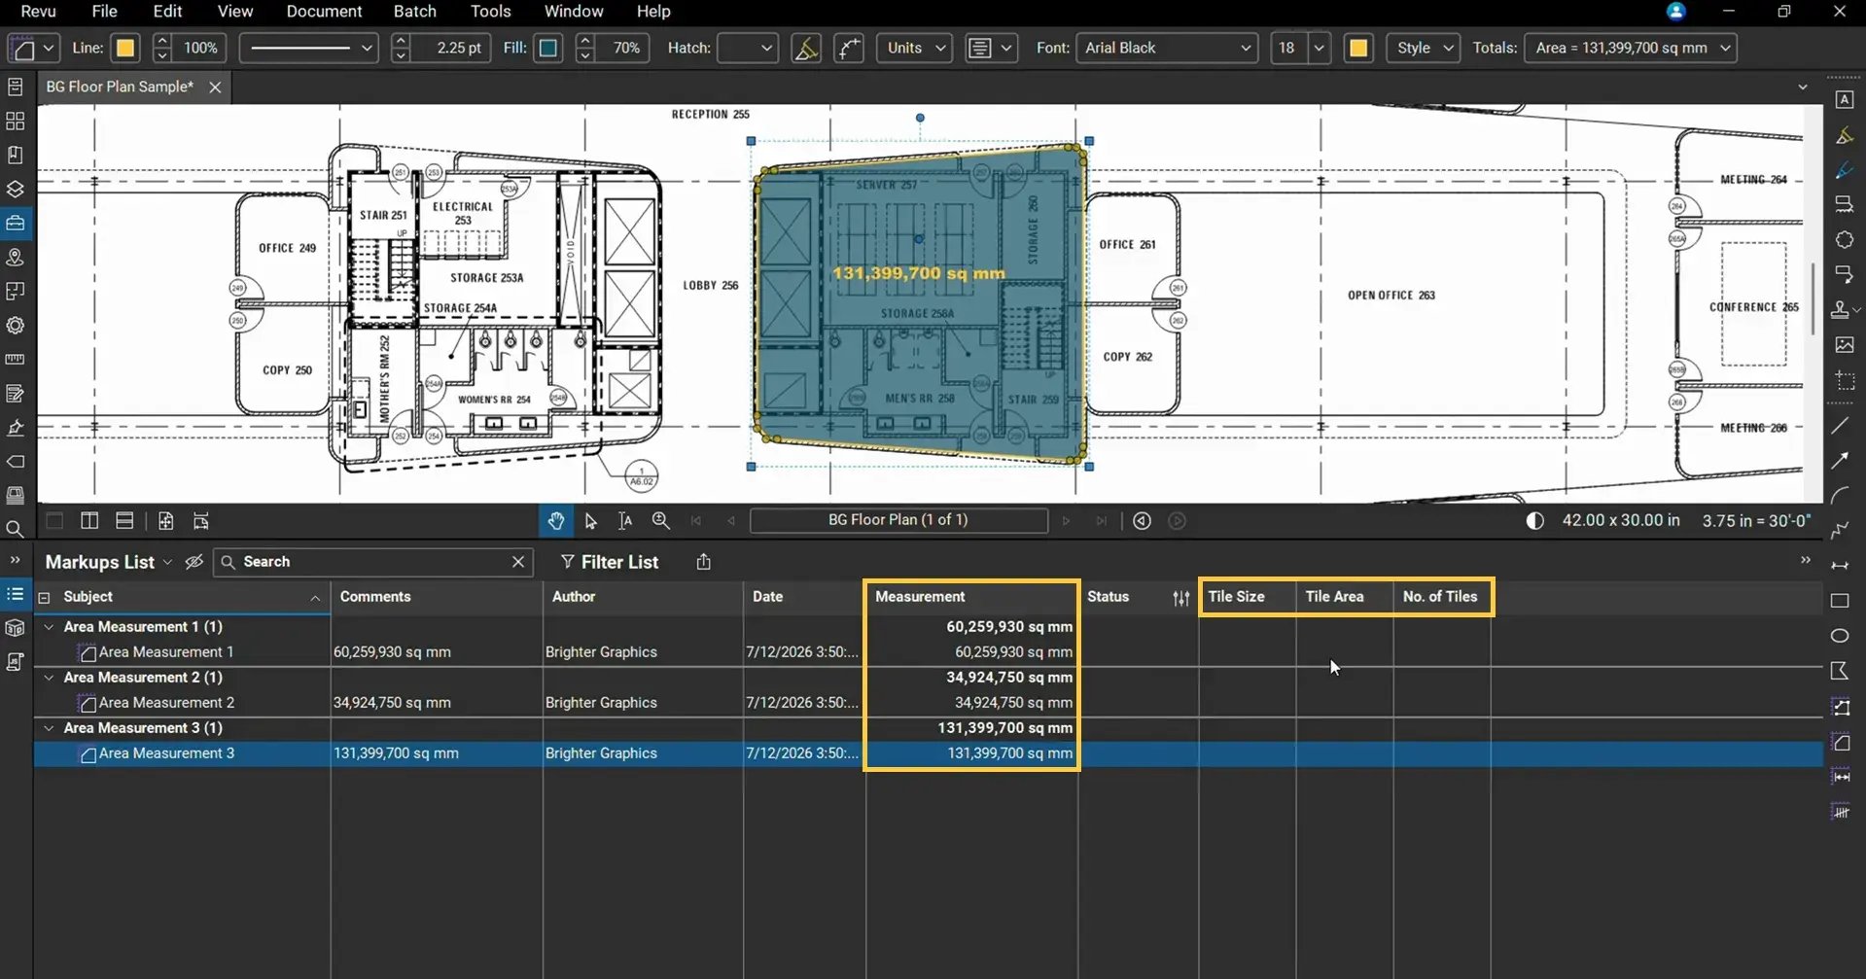
Task: Select the Stamp tool
Action: [x=1841, y=310]
